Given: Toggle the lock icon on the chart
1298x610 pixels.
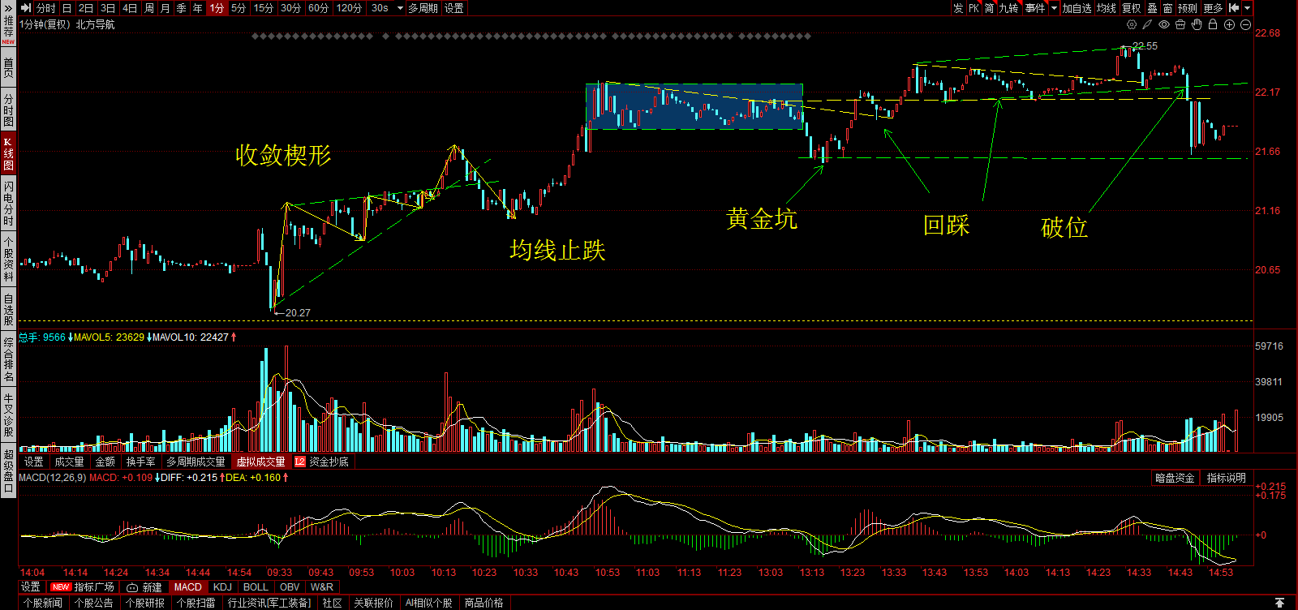Looking at the screenshot, I should 1213,24.
